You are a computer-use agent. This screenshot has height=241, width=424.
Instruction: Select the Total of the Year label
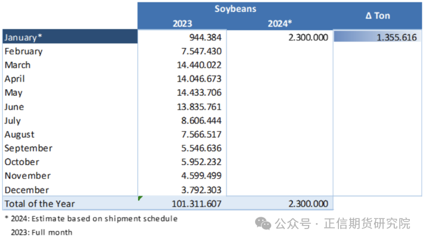[39, 204]
